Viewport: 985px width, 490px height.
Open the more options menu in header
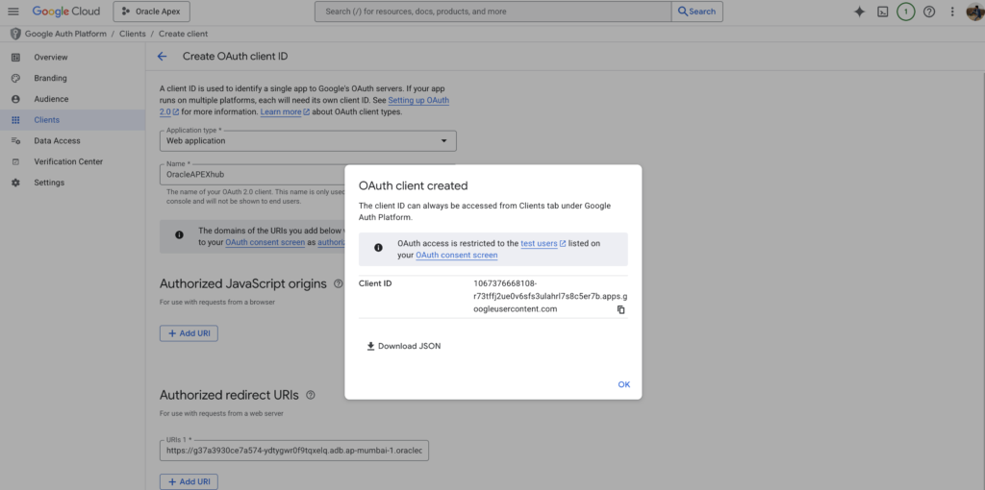click(x=951, y=12)
